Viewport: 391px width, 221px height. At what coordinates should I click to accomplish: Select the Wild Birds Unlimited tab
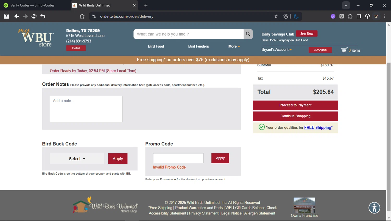point(104,5)
